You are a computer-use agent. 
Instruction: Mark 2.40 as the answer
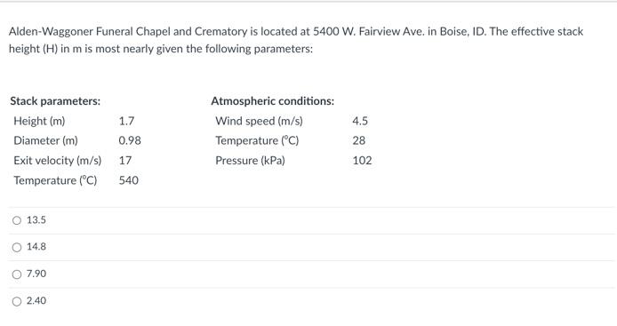tap(17, 301)
